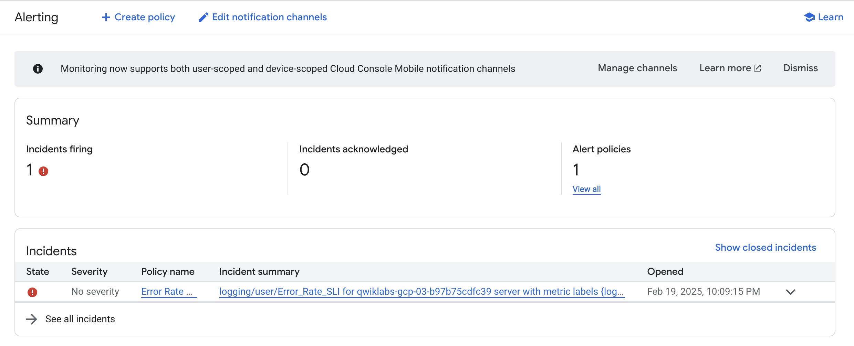This screenshot has width=854, height=346.
Task: Dismiss the notification banner
Action: (x=801, y=68)
